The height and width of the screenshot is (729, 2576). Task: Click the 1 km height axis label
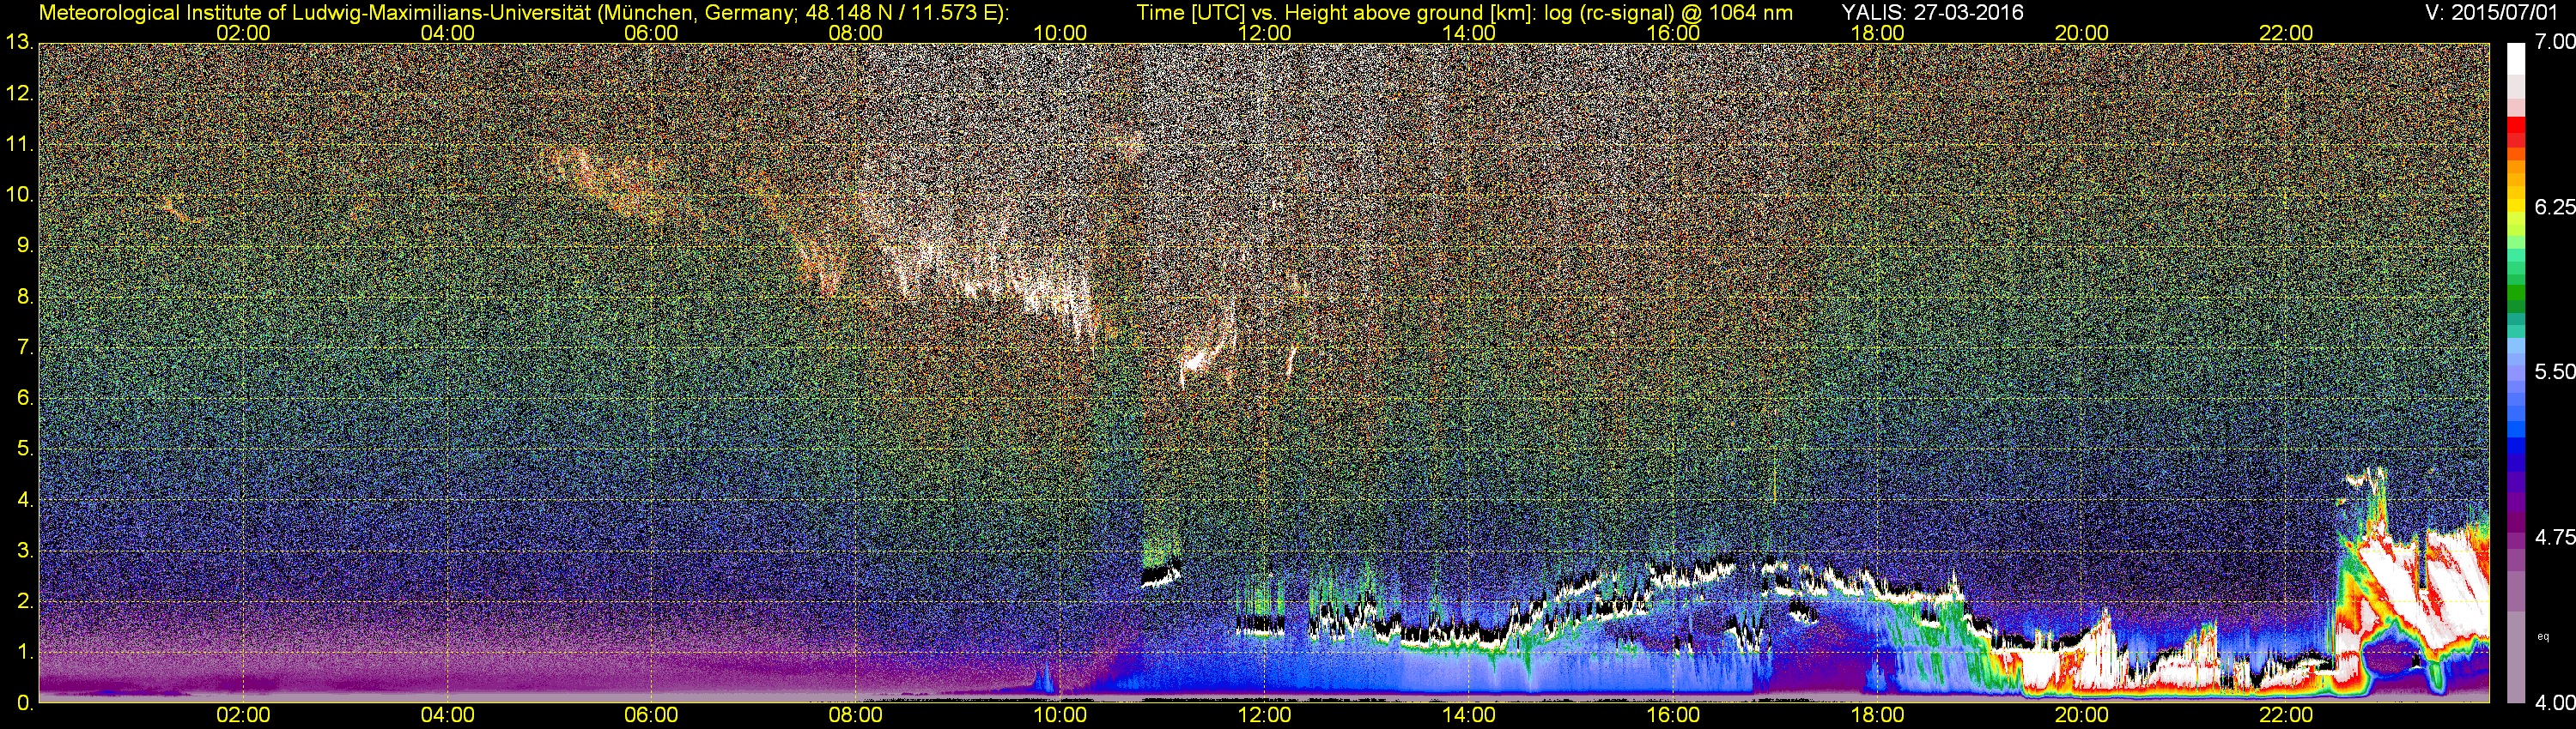25,652
